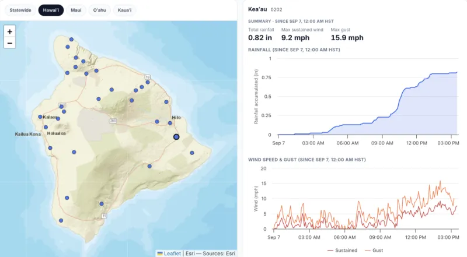Click the station ID 0202
This screenshot has width=467, height=257.
tap(276, 9)
